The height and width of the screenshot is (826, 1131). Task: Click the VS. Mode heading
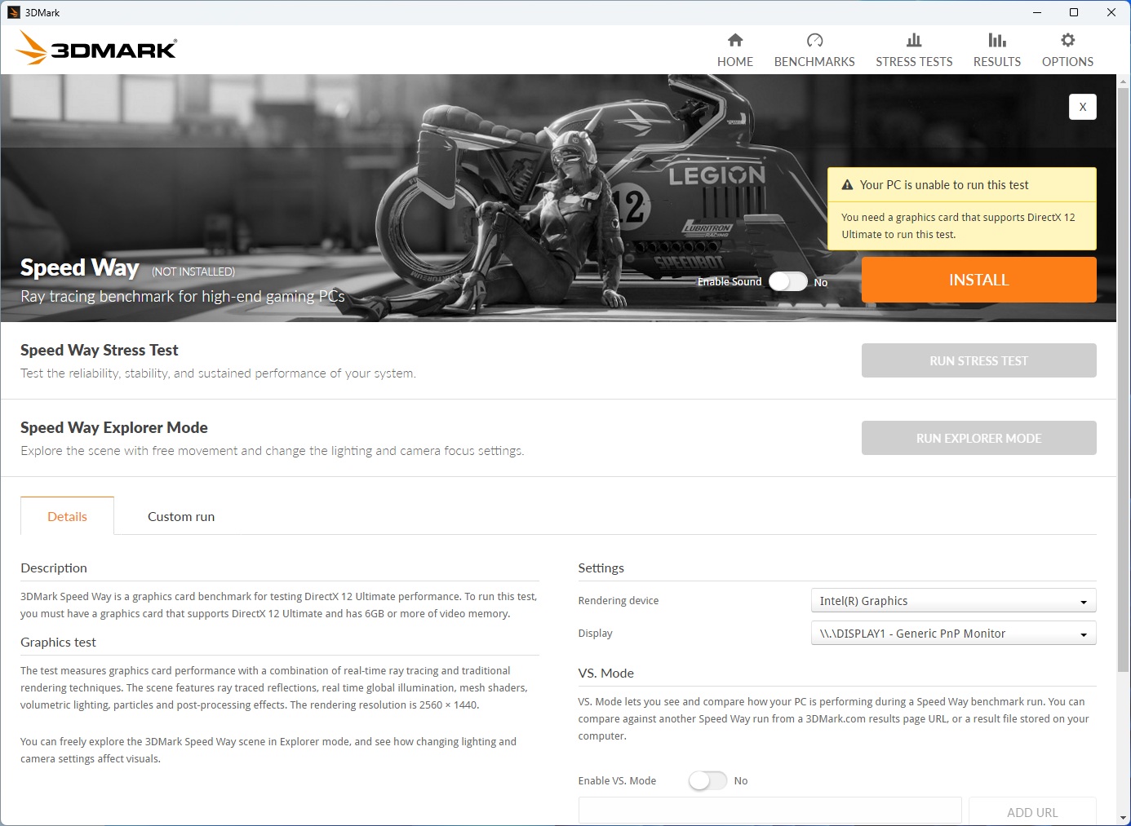coord(606,673)
